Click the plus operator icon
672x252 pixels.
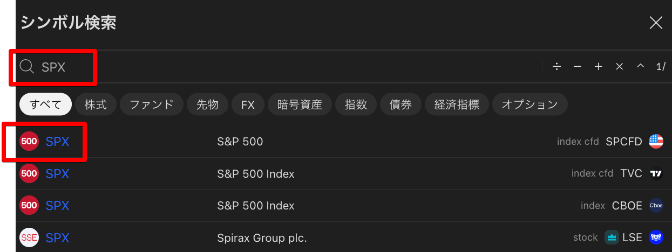click(x=598, y=67)
